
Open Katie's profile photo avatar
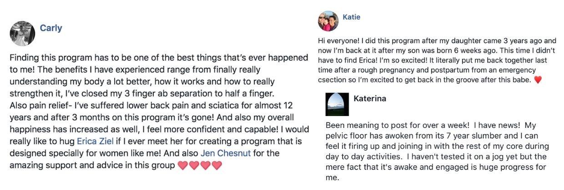[328, 21]
